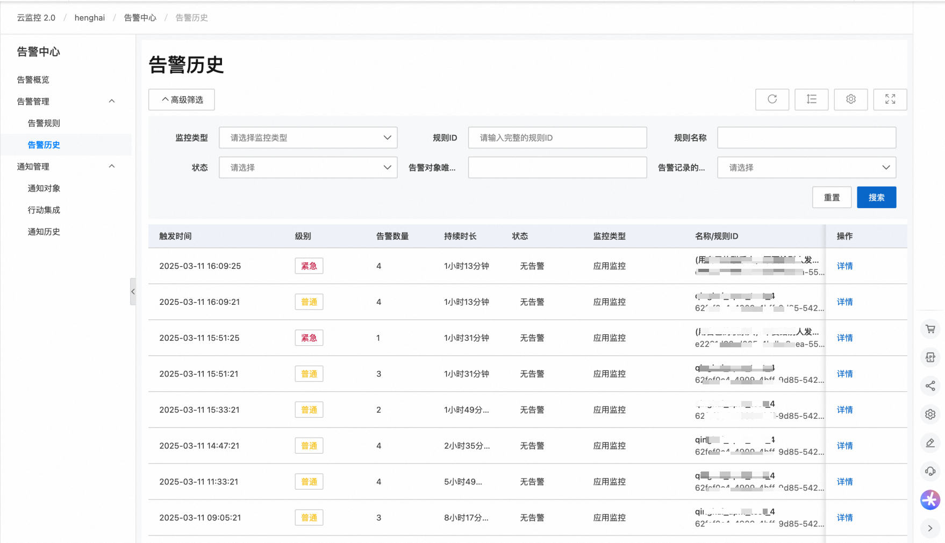Screen dimensions: 945x543
Task: Collapse the 高级筛选 advanced filter
Action: click(182, 100)
